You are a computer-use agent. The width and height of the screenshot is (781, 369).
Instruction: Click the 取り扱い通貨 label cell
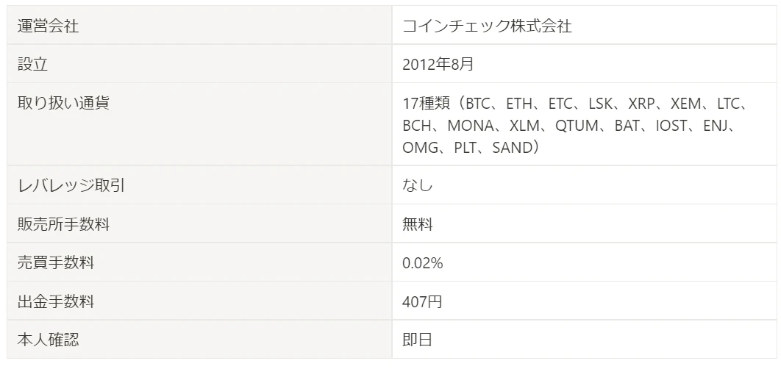(199, 124)
